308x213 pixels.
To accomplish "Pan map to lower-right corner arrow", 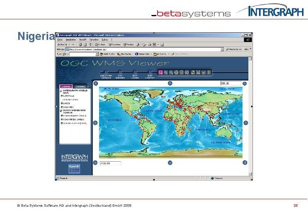I will point(245,163).
